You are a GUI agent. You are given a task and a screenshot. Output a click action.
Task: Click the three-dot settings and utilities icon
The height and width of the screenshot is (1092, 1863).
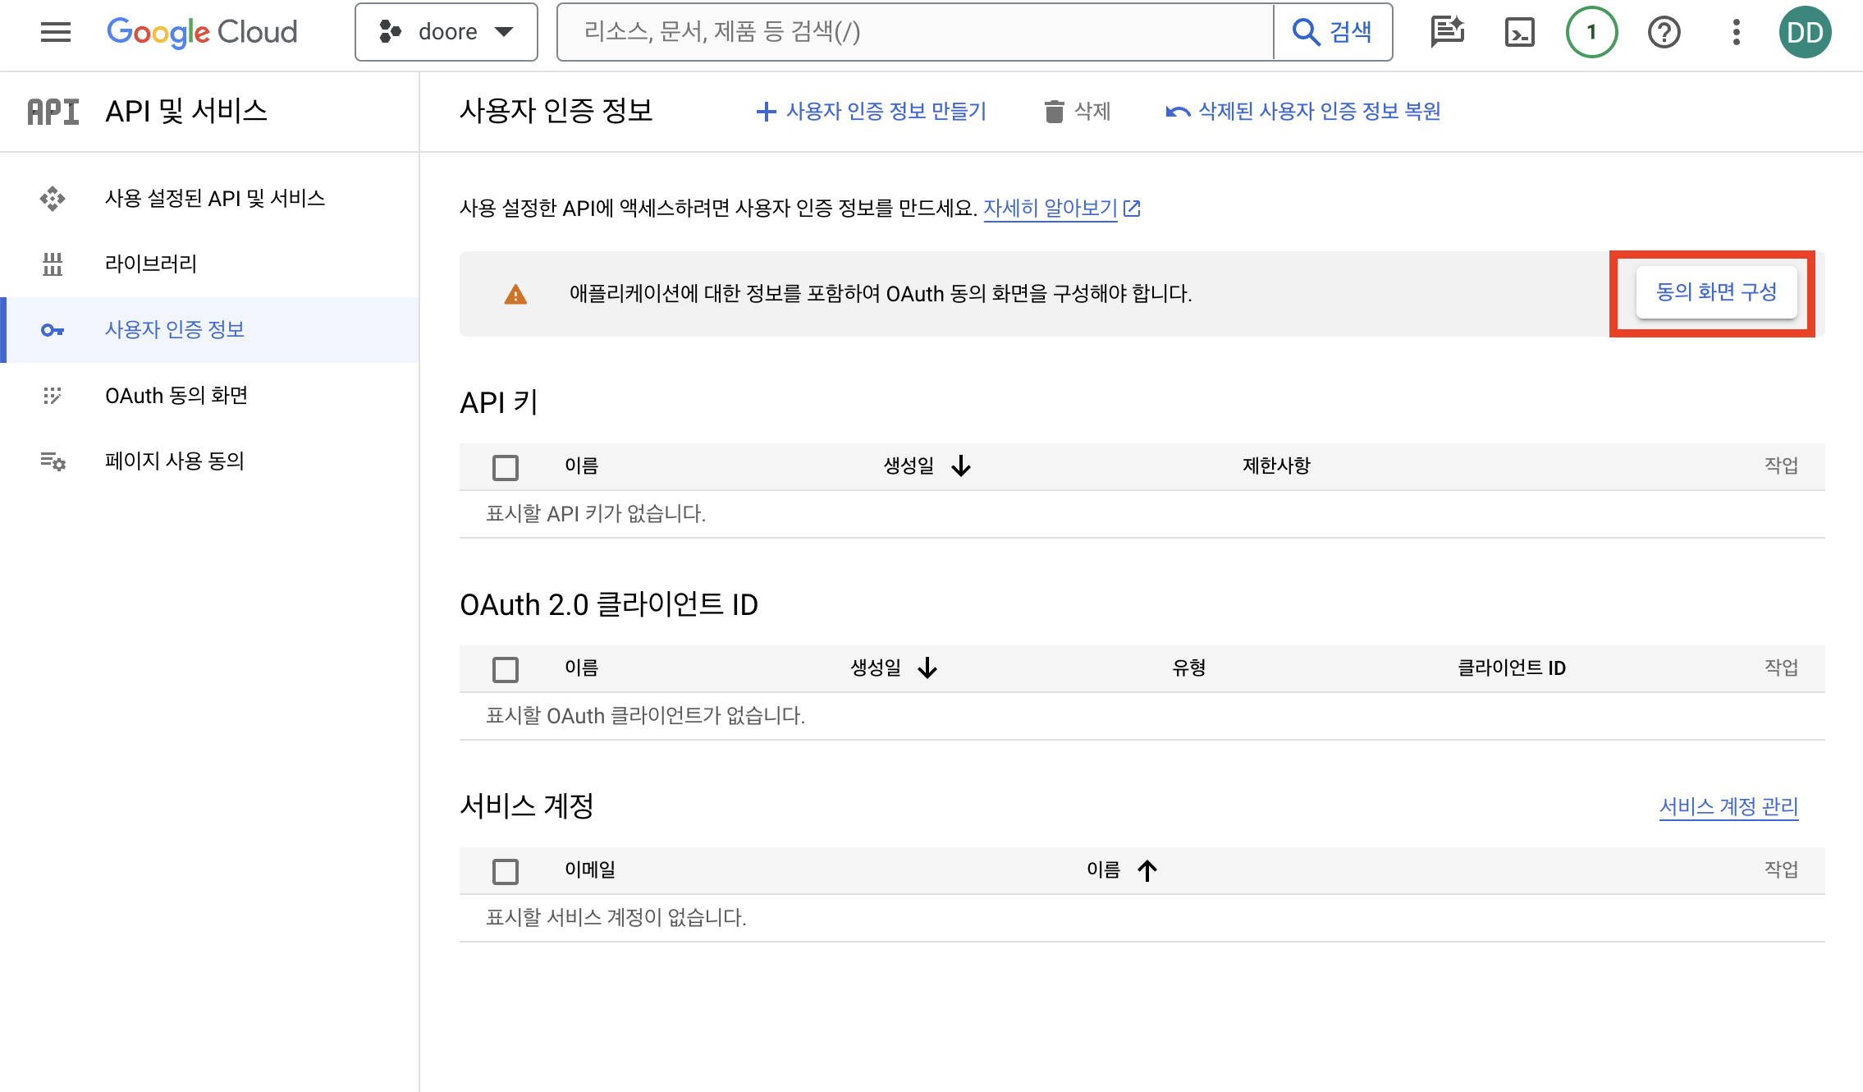pos(1736,32)
